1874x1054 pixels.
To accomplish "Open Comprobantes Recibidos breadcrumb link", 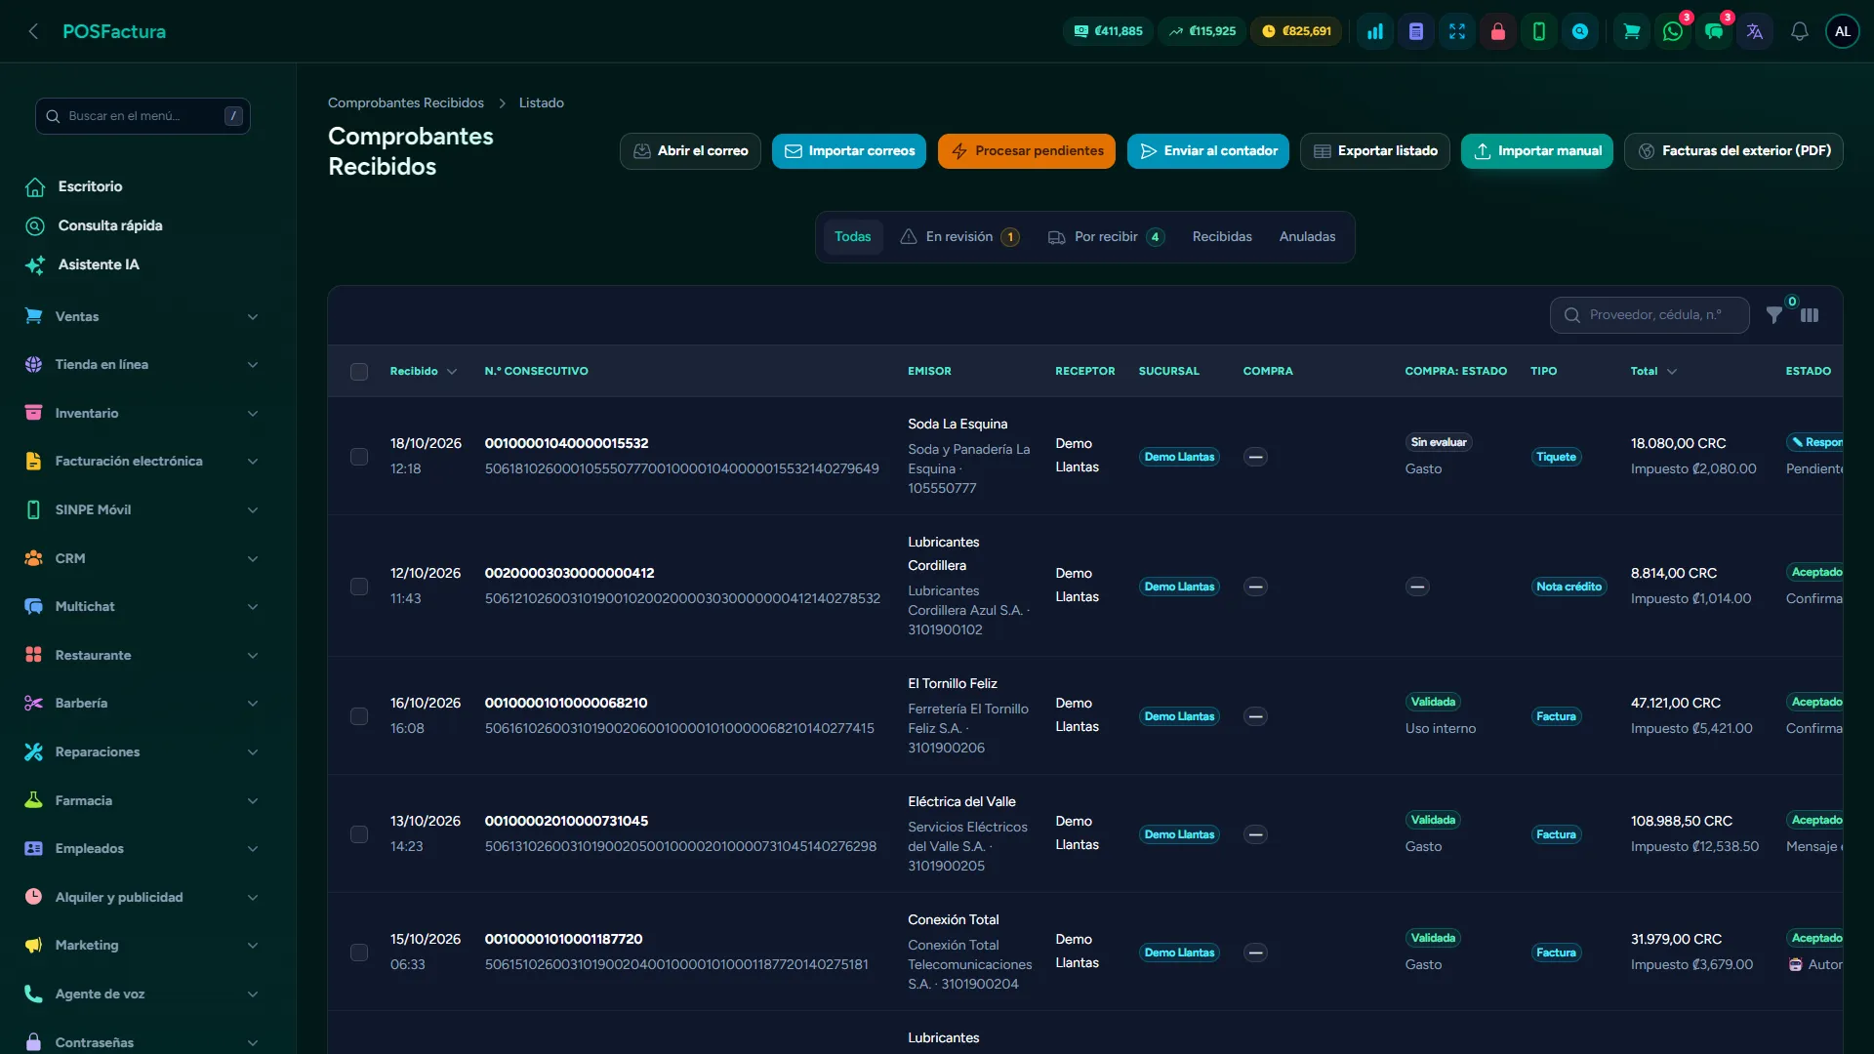I will click(406, 103).
